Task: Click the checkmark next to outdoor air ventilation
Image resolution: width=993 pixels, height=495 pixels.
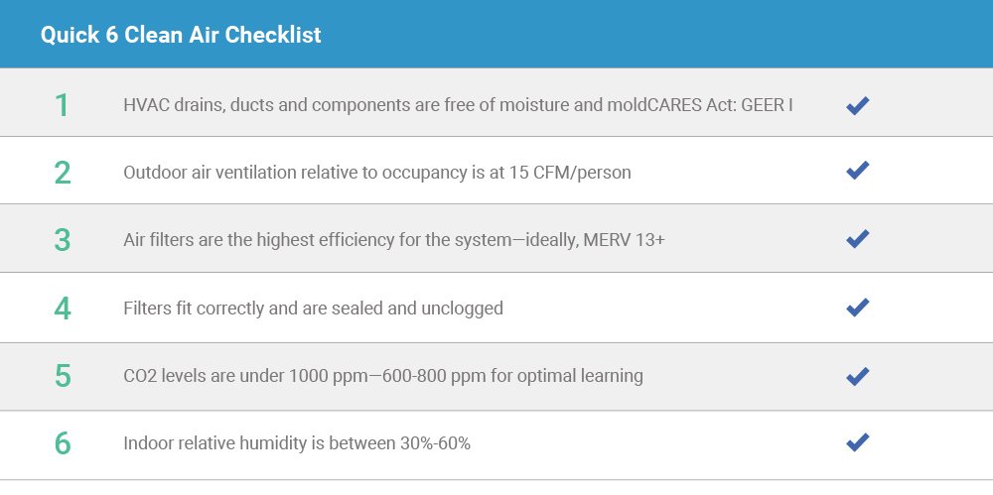Action: 858,170
